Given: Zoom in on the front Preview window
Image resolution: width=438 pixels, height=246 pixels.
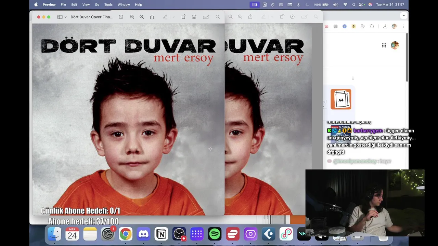Looking at the screenshot, I should (x=142, y=17).
